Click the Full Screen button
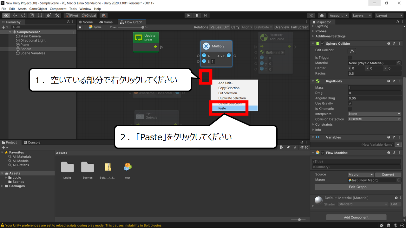 [300, 27]
